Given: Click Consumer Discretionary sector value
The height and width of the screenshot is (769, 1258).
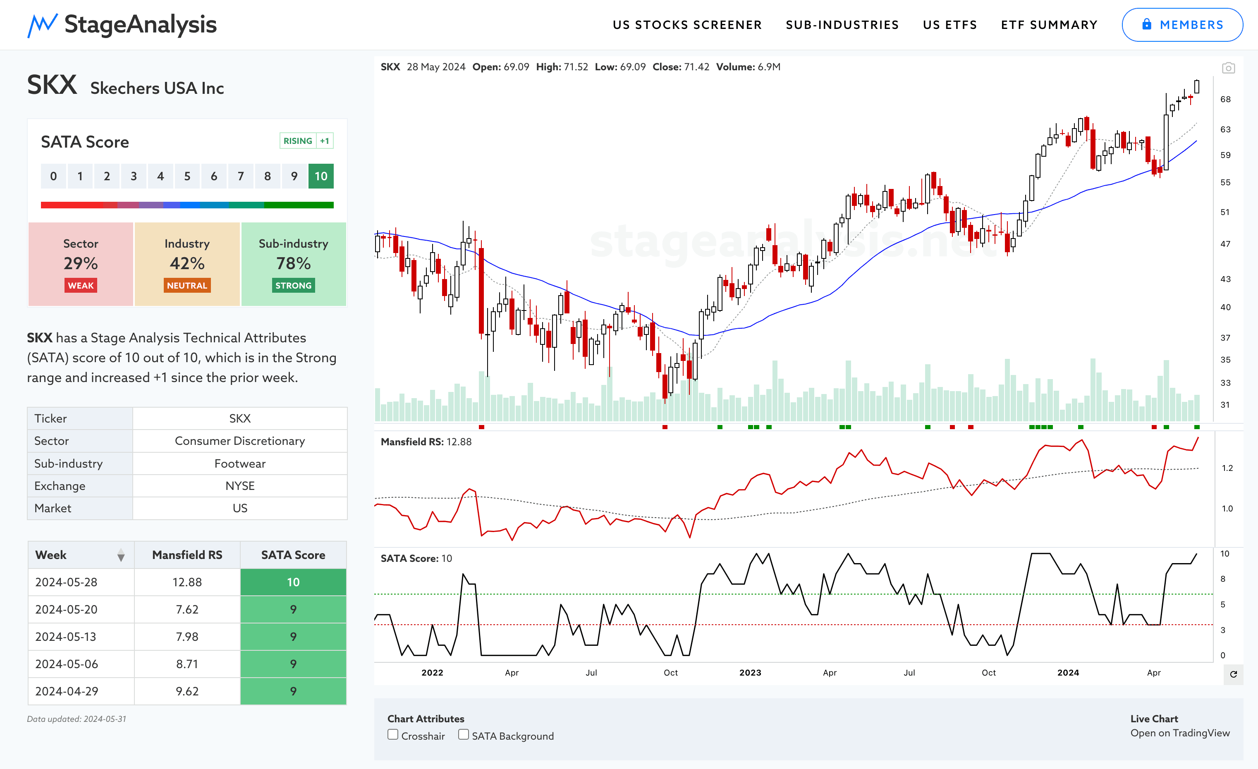Looking at the screenshot, I should coord(239,441).
